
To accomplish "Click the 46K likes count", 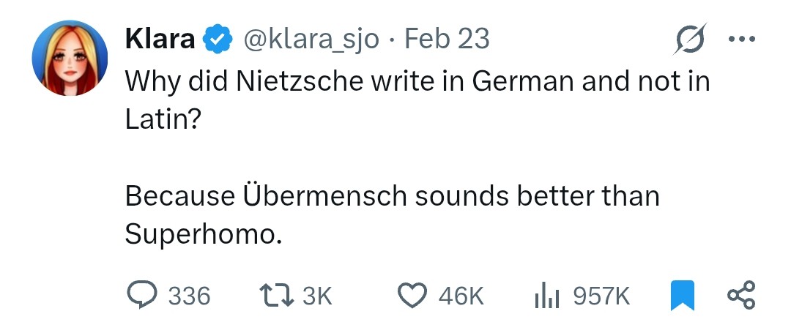I will (461, 296).
